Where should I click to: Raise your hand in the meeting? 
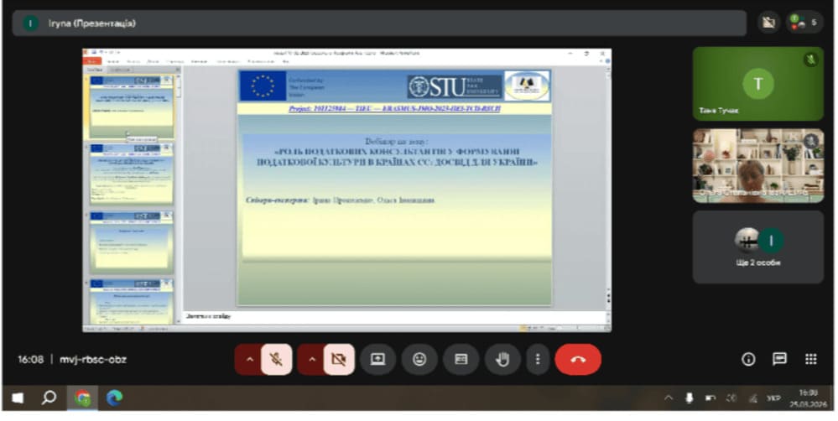click(x=502, y=359)
